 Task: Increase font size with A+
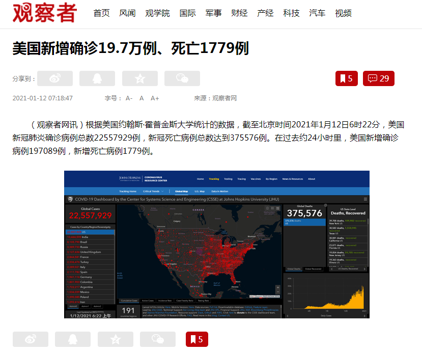click(155, 98)
